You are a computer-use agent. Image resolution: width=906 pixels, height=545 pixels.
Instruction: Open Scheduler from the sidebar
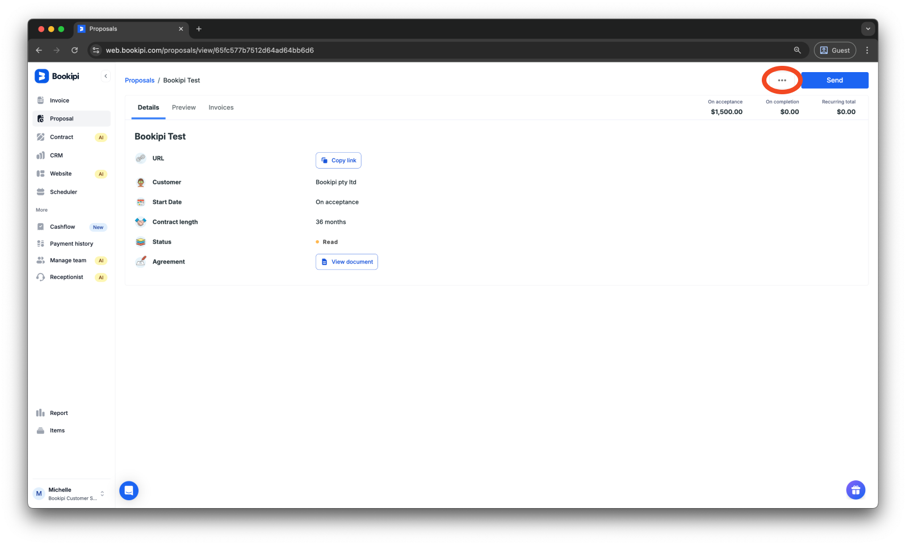pyautogui.click(x=72, y=192)
